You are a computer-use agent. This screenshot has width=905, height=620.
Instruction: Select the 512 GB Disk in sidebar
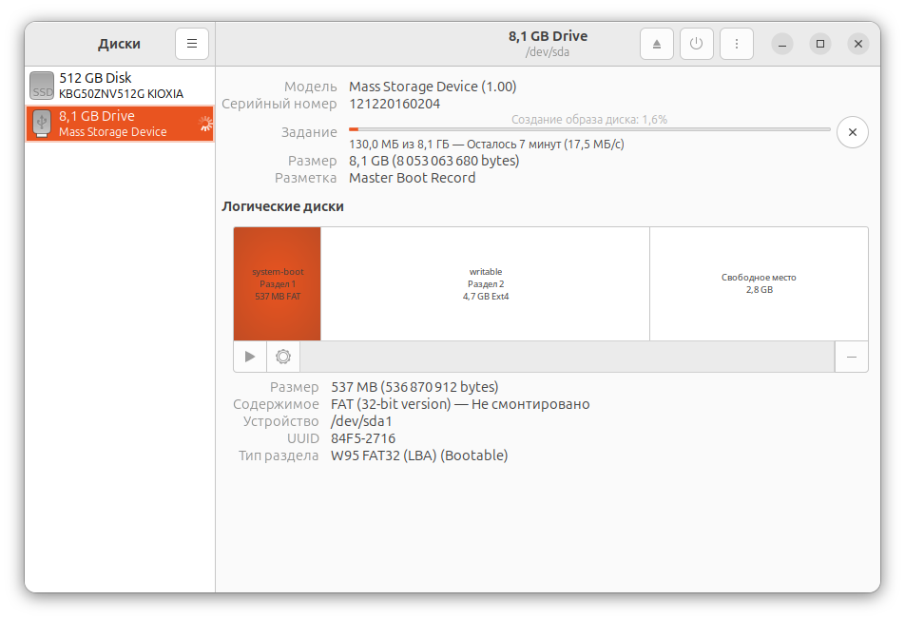[x=120, y=86]
